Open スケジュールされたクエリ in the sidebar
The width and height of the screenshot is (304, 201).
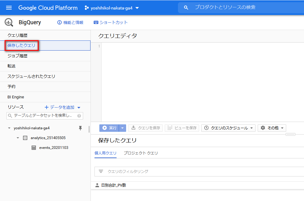(45, 77)
